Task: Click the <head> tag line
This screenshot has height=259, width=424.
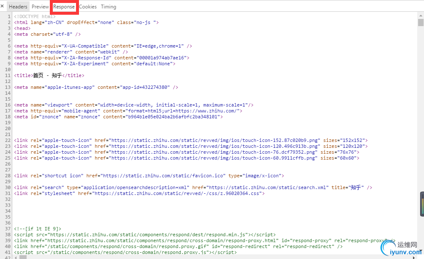Action: pos(22,28)
